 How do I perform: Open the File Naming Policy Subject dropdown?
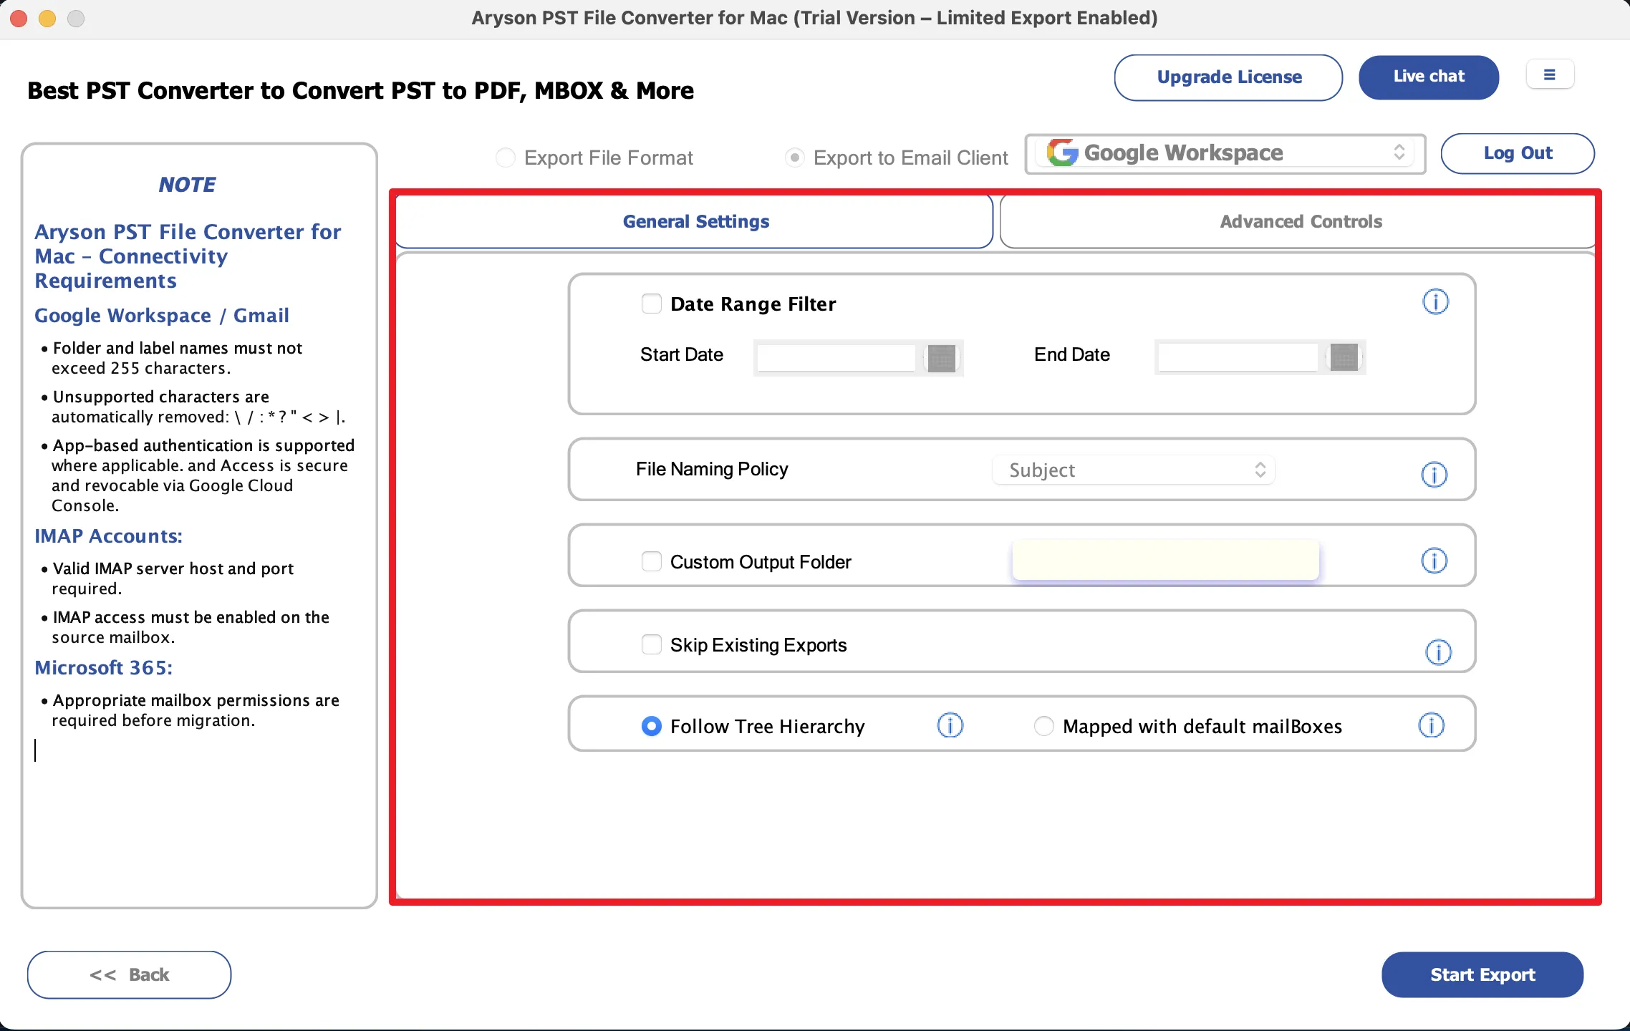[x=1133, y=470]
